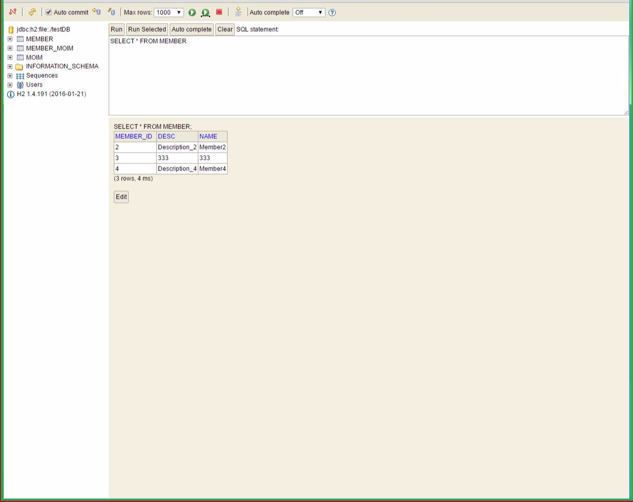
Task: Click the Run Selected toolbar icon
Action: 206,12
